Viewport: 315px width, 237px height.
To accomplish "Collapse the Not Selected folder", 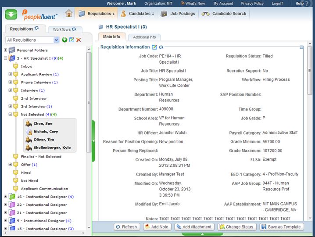I will click(10, 115).
